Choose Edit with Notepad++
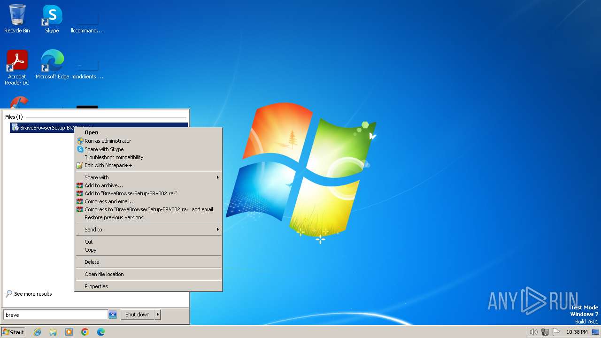This screenshot has height=338, width=601. [148, 165]
